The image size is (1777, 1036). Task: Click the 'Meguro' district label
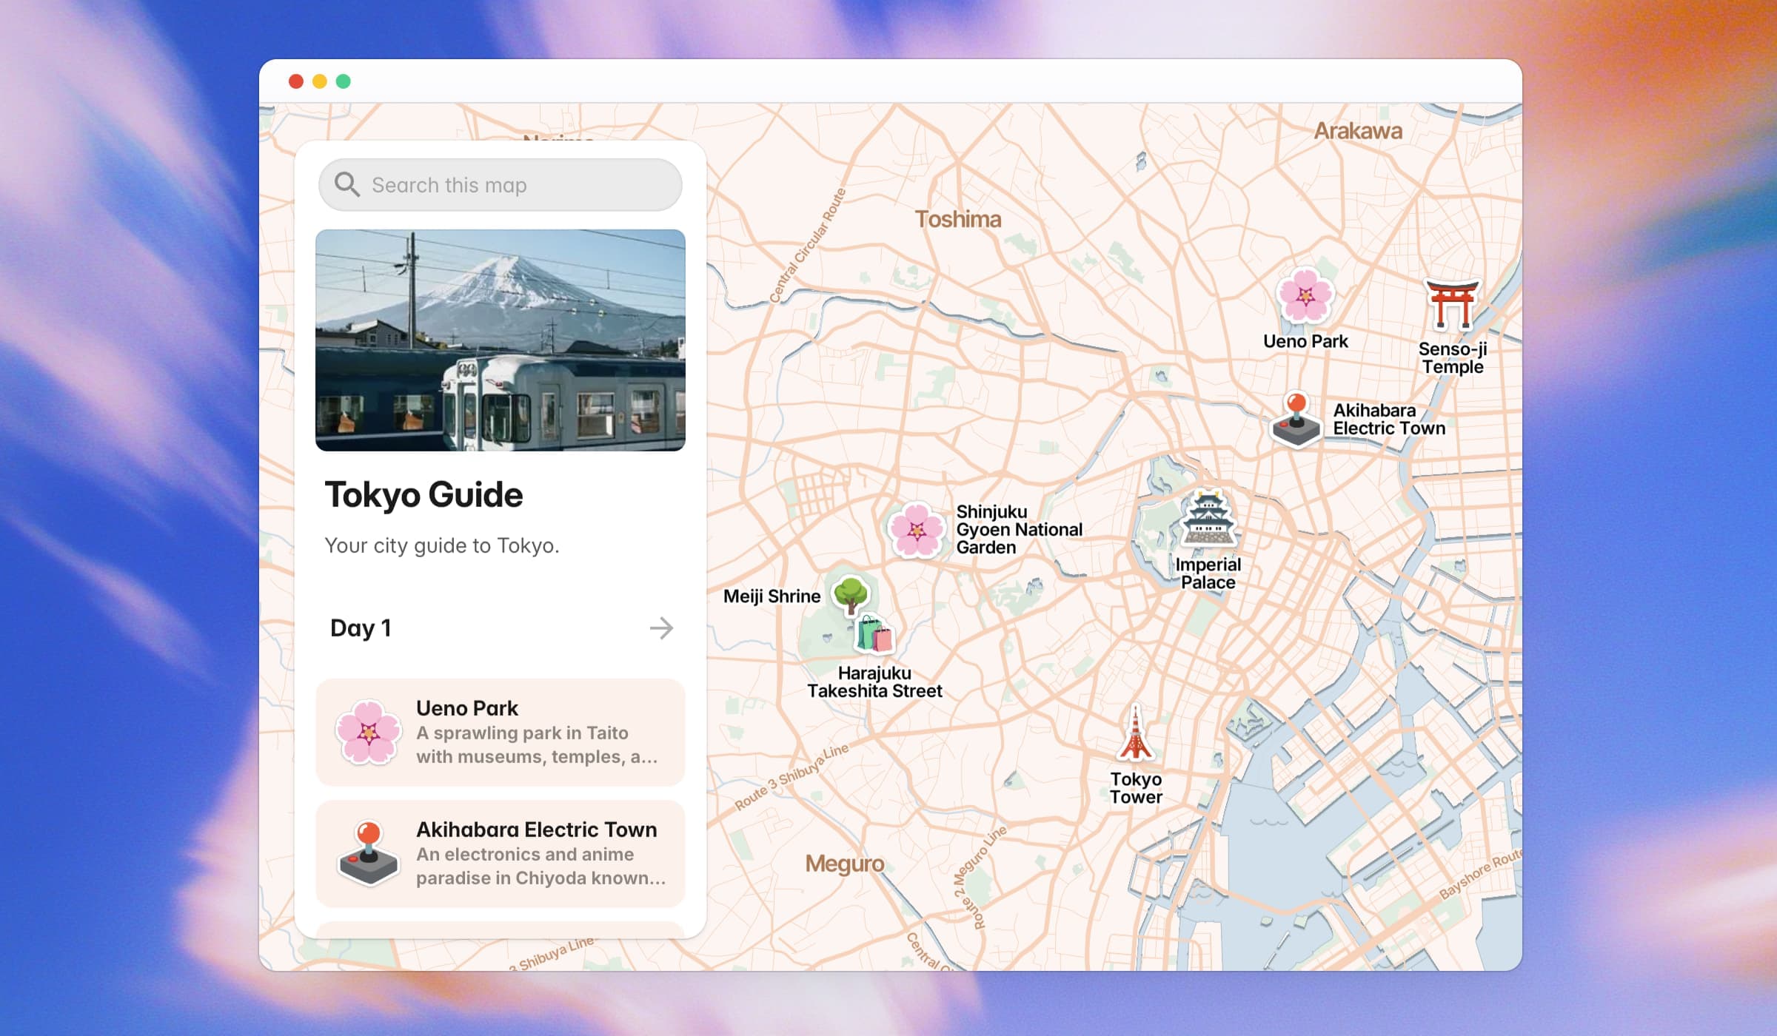click(x=845, y=864)
